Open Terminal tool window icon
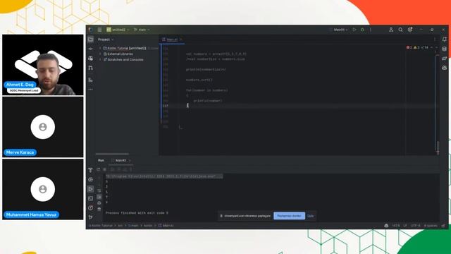Viewport: 451px width, 254px height. tap(91, 198)
